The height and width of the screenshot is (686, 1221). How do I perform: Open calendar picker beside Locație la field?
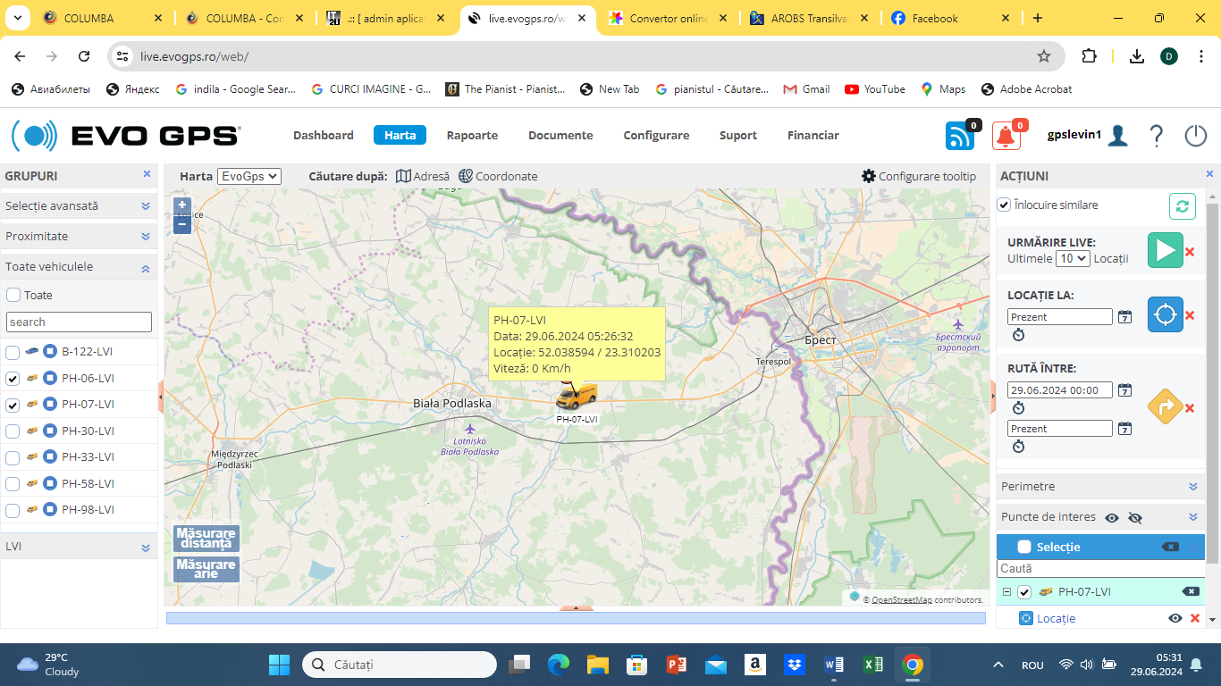point(1125,317)
